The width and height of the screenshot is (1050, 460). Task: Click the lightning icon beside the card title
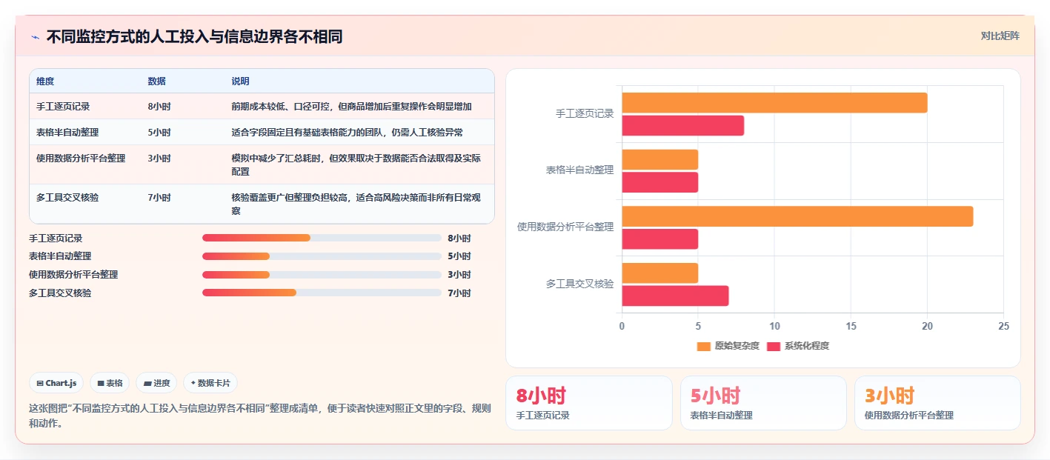click(35, 37)
